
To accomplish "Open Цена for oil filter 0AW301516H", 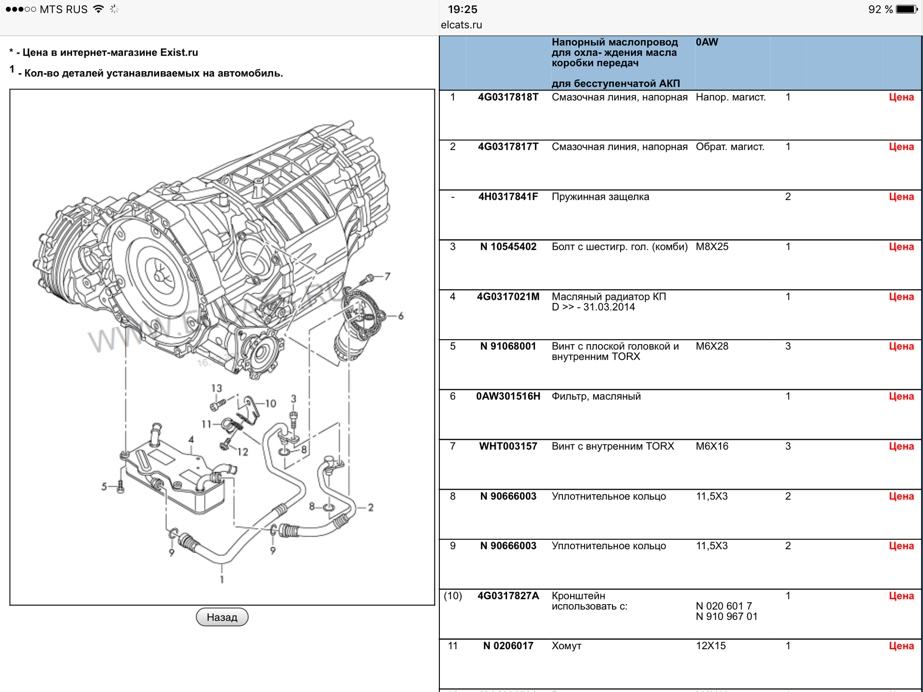I will point(901,396).
